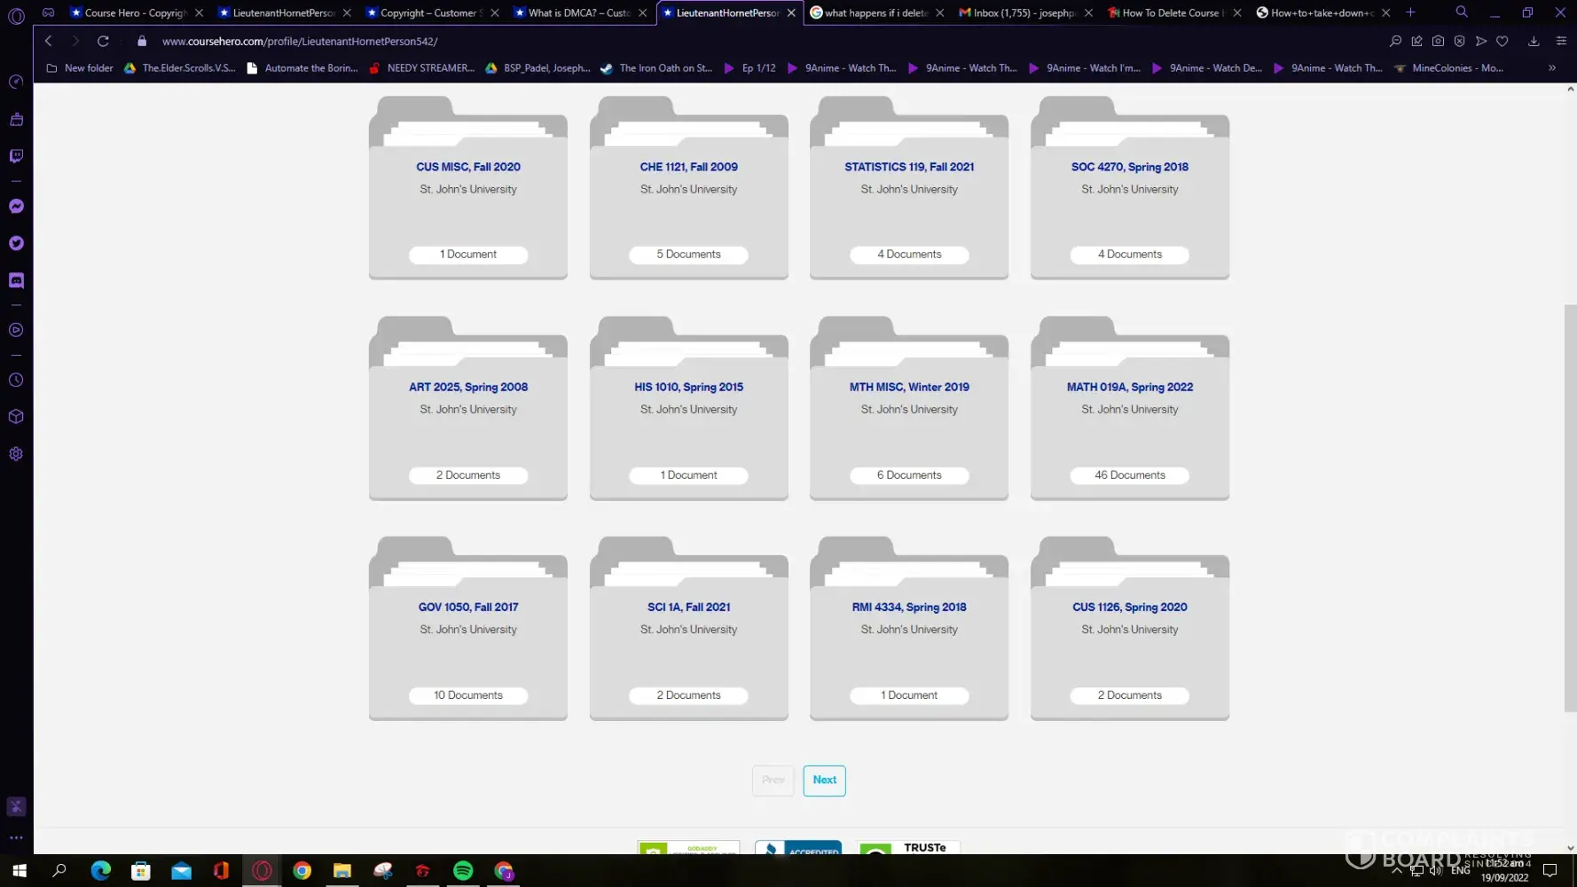1577x887 pixels.
Task: Open the Twitter sidebar panel
Action: [16, 243]
